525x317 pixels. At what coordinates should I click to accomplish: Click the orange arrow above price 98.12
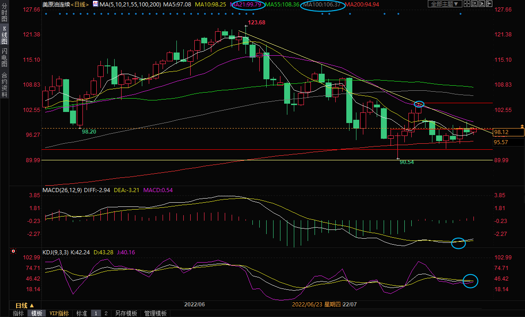click(x=522, y=126)
